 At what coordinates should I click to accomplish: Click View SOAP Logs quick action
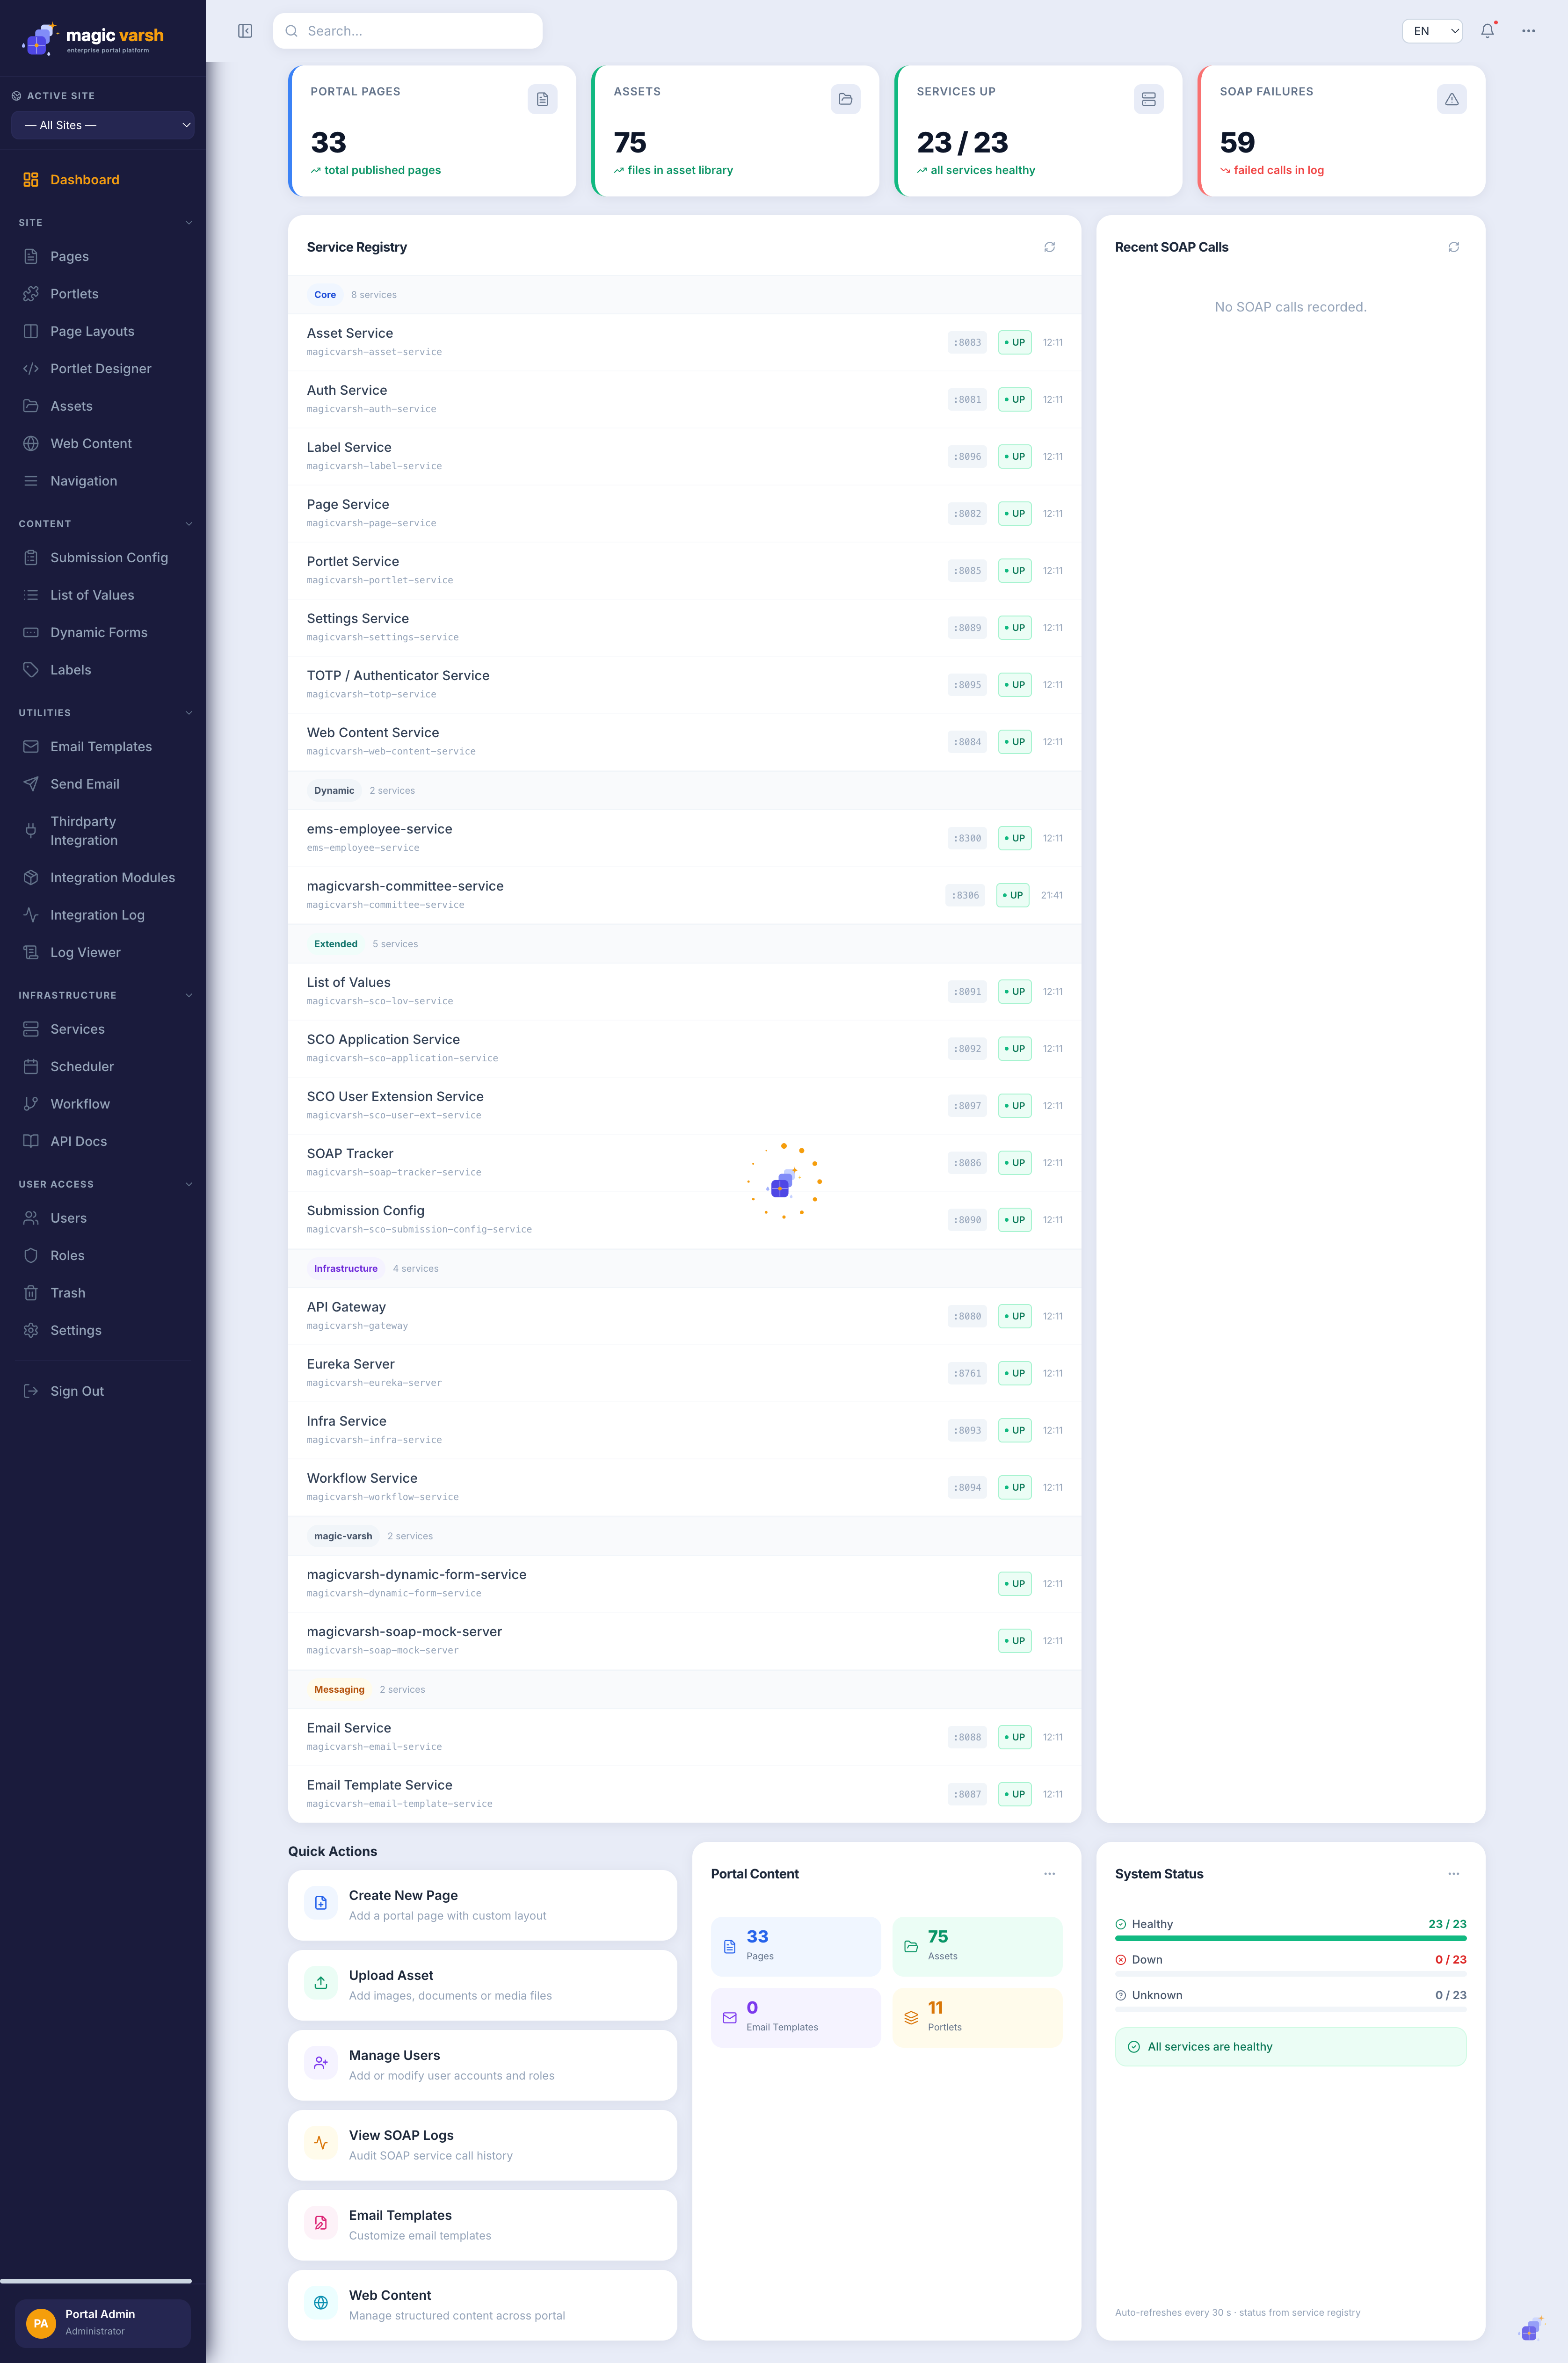[x=482, y=2145]
